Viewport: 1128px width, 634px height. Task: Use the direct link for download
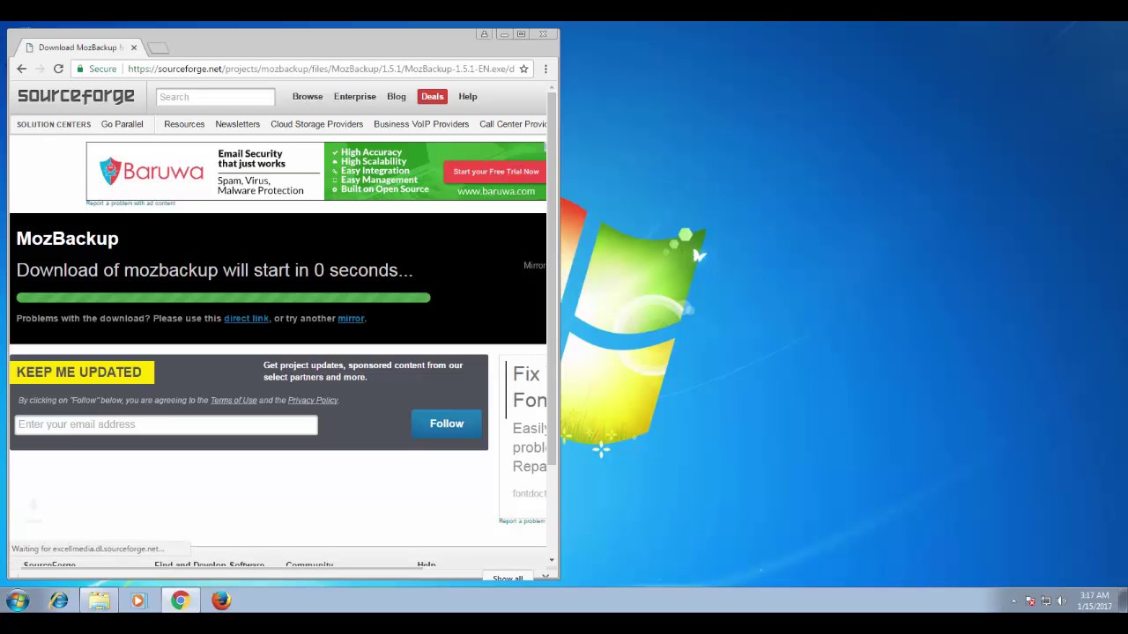coord(246,319)
